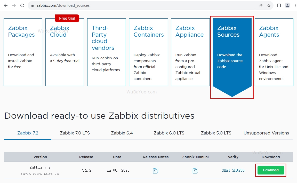View site security lock info

(33, 5)
